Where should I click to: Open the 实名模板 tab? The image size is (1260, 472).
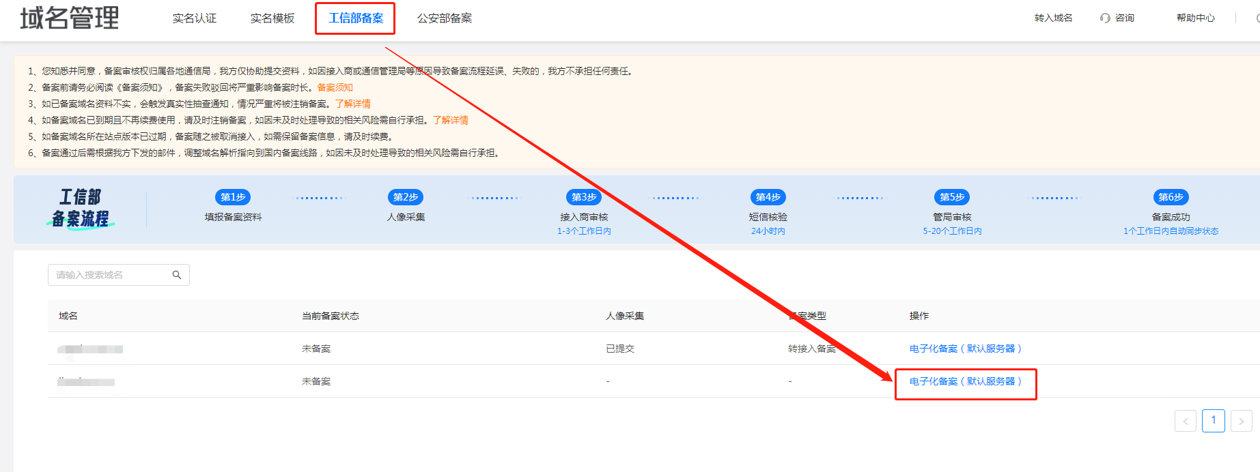(272, 18)
